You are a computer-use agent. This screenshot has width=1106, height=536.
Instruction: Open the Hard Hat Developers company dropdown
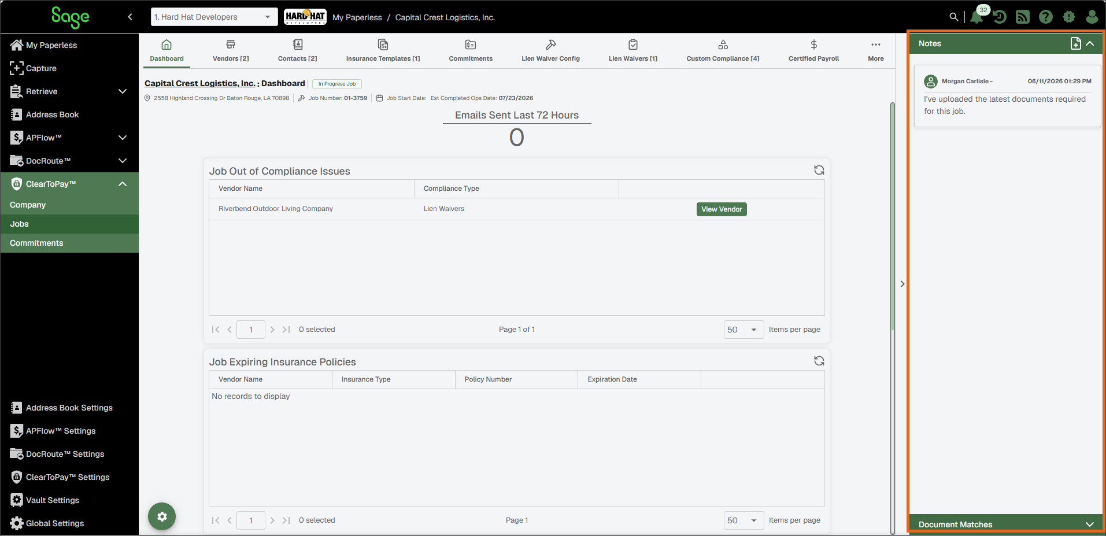214,17
